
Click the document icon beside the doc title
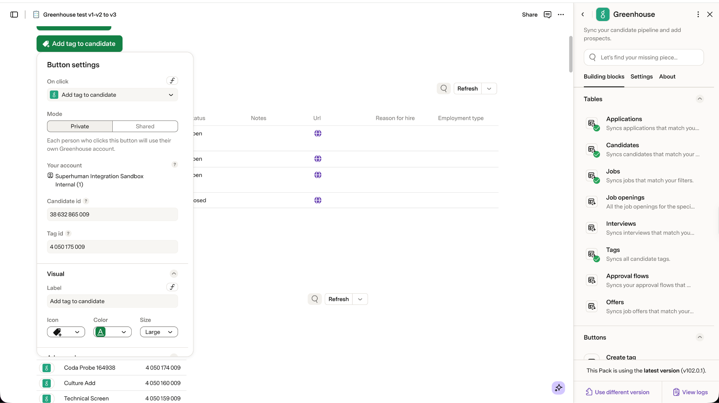36,14
